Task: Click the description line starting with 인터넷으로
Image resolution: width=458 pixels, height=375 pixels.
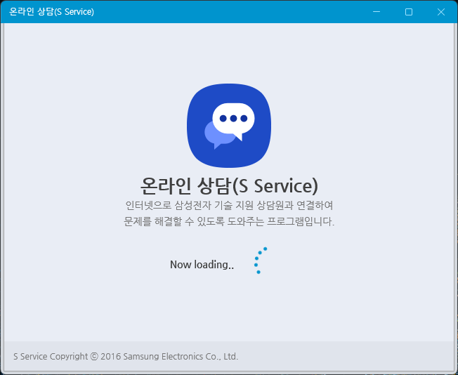Action: (228, 206)
